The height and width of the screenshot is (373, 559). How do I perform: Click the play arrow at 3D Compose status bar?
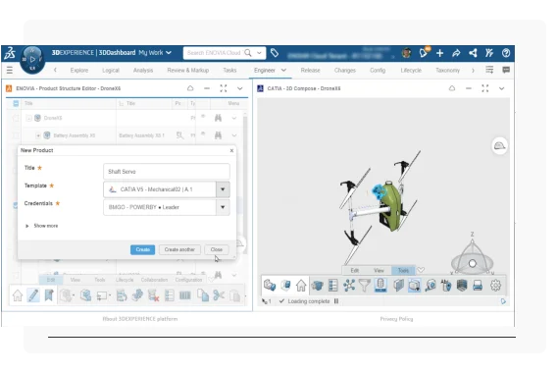503,301
